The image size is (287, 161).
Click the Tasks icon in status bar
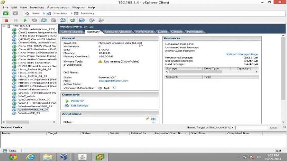point(5,151)
